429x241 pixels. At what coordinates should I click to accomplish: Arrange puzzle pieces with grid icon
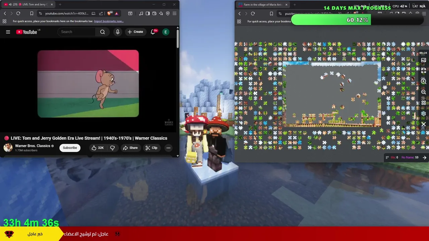point(424,103)
